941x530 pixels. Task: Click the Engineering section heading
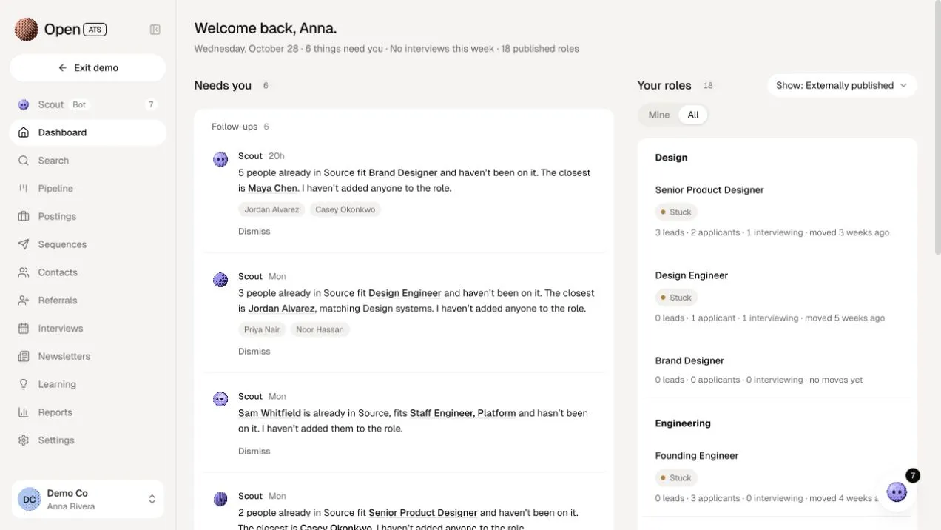point(683,423)
